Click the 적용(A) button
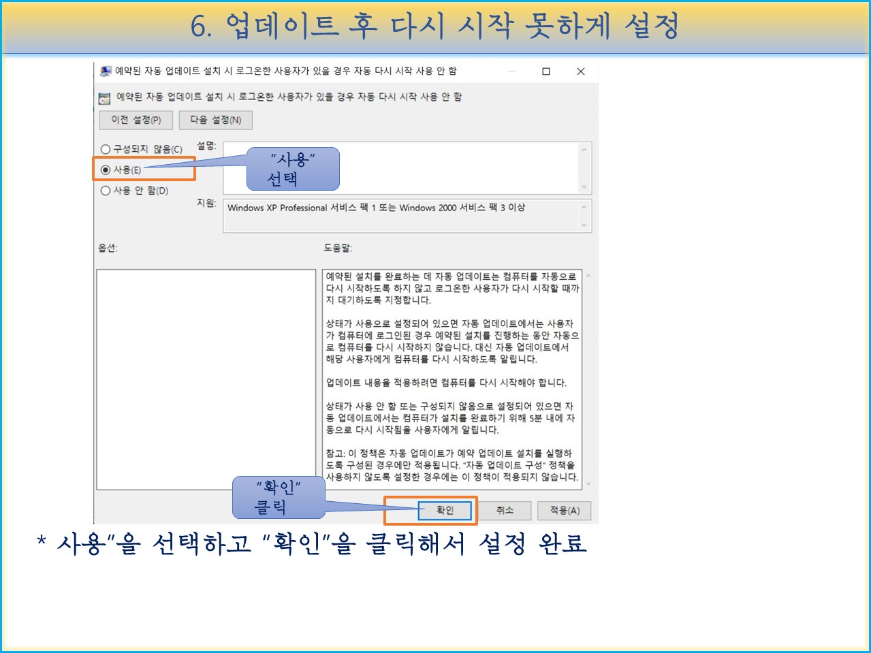871x653 pixels. click(565, 511)
